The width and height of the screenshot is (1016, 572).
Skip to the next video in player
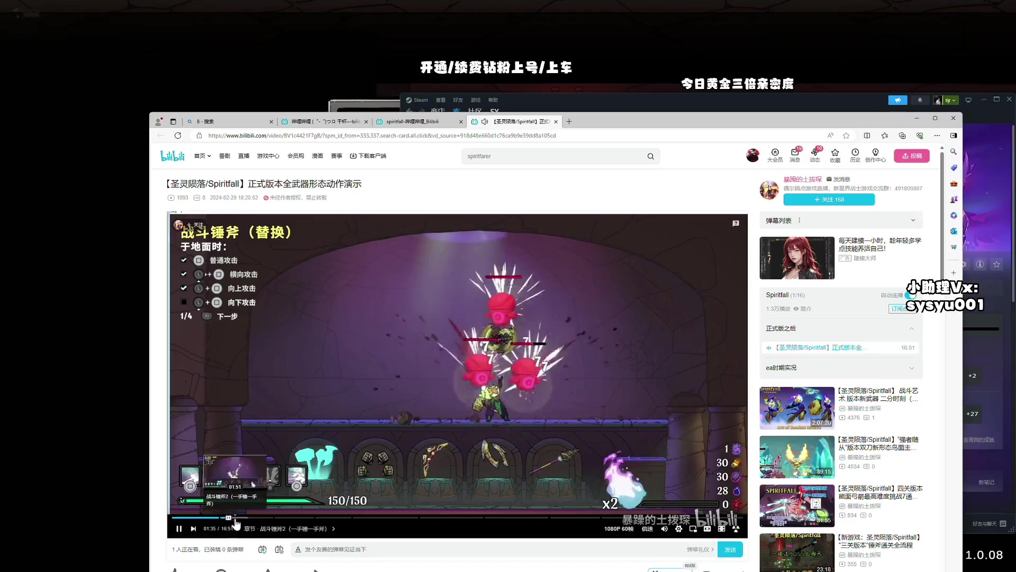click(193, 529)
